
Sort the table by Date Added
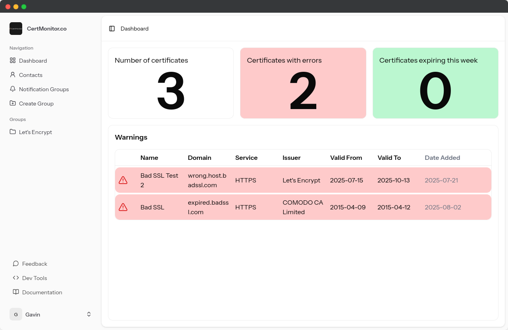tap(442, 157)
